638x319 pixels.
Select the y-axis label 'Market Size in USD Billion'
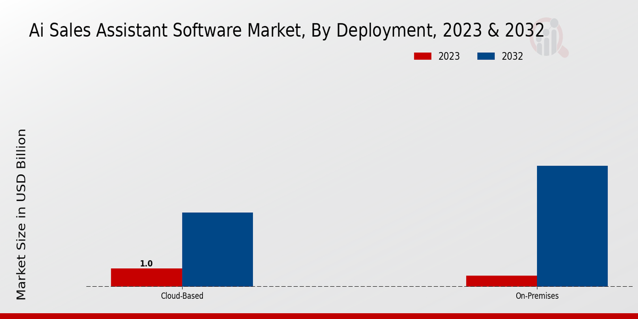tap(21, 214)
